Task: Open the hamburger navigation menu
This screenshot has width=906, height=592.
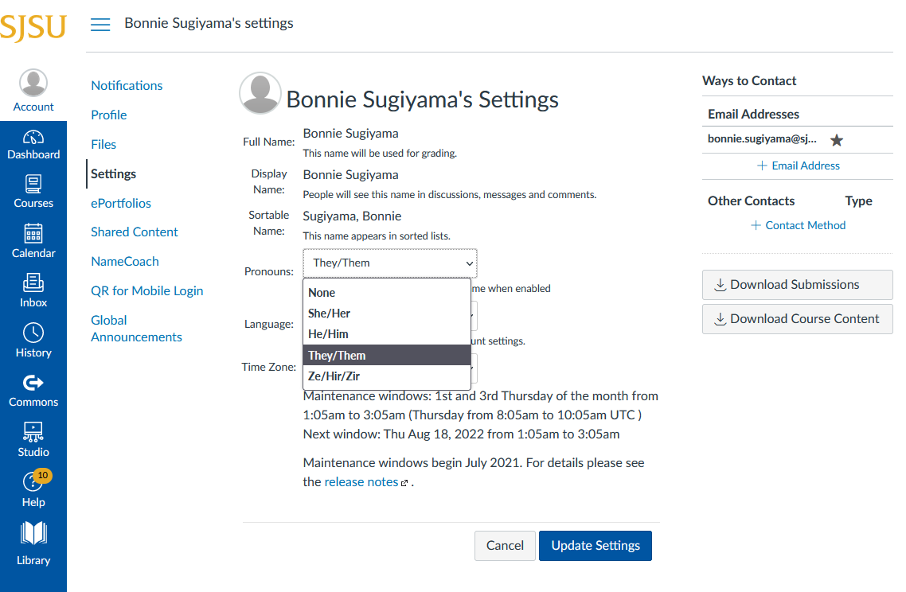Action: (100, 25)
